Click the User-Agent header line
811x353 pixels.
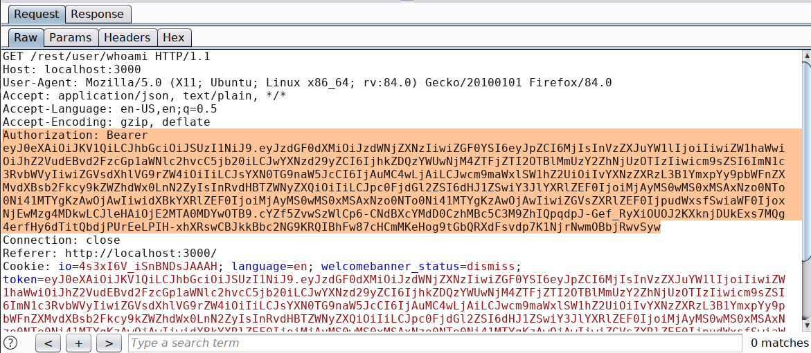tap(308, 83)
